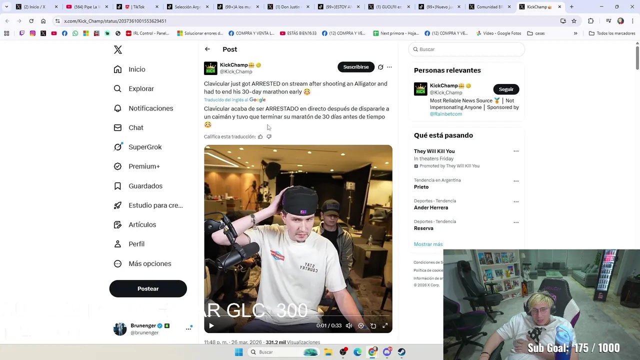Open the tab search dropdown arrow
Viewport: 640px width, 360px height.
point(6,7)
